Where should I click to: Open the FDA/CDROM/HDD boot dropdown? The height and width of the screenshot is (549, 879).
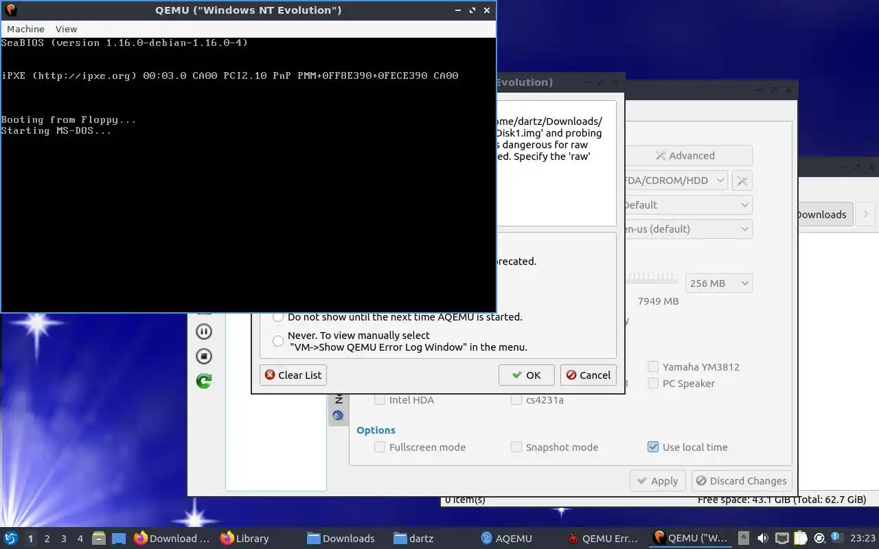[675, 180]
